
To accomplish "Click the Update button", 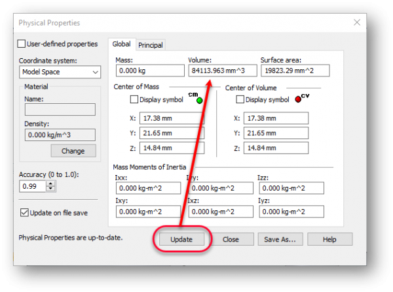I will click(181, 239).
